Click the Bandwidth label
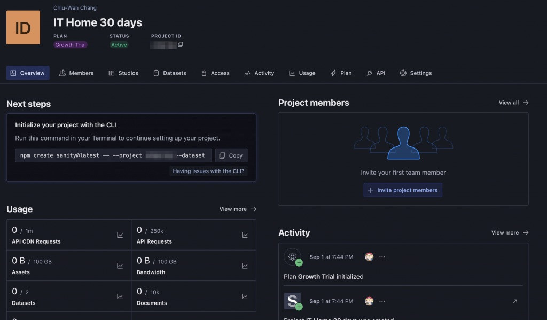Image resolution: width=547 pixels, height=320 pixels. point(151,272)
